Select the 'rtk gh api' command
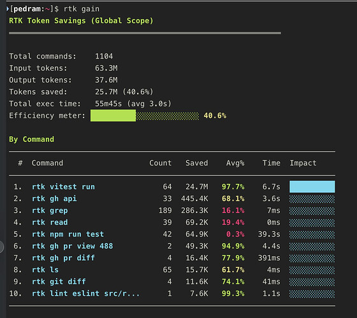 point(54,198)
